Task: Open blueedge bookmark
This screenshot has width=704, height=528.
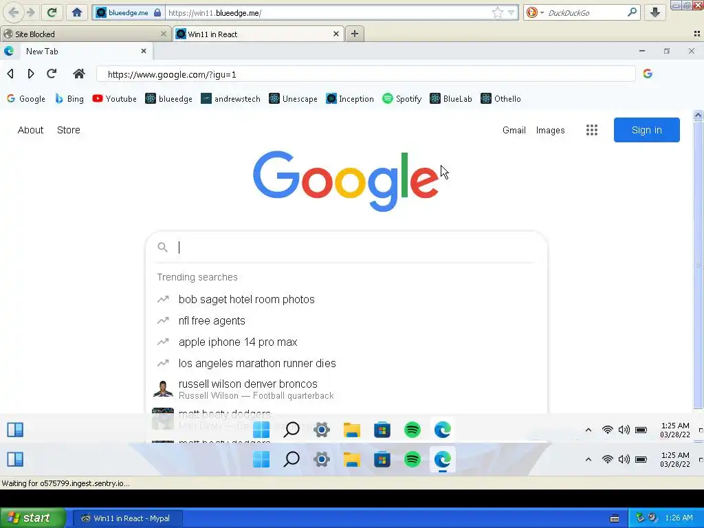Action: [x=169, y=99]
